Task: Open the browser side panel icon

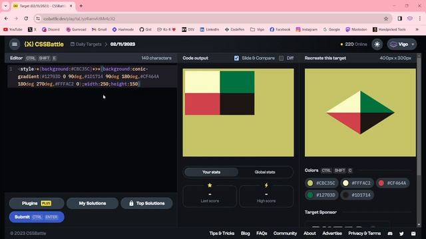Action: [399, 19]
